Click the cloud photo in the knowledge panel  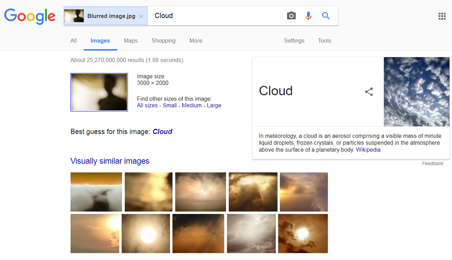point(416,91)
